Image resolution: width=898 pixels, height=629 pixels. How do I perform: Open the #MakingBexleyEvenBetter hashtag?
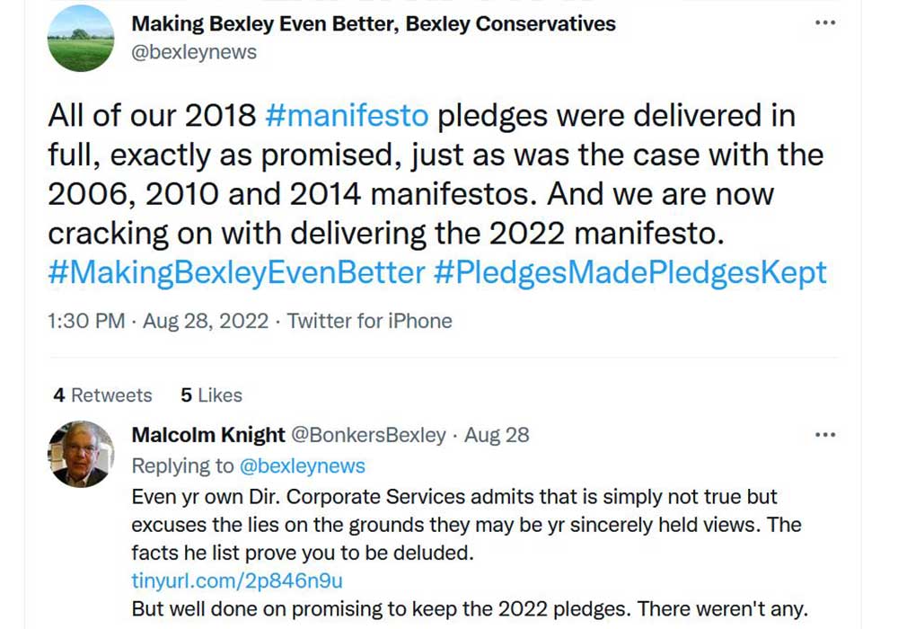pyautogui.click(x=235, y=273)
